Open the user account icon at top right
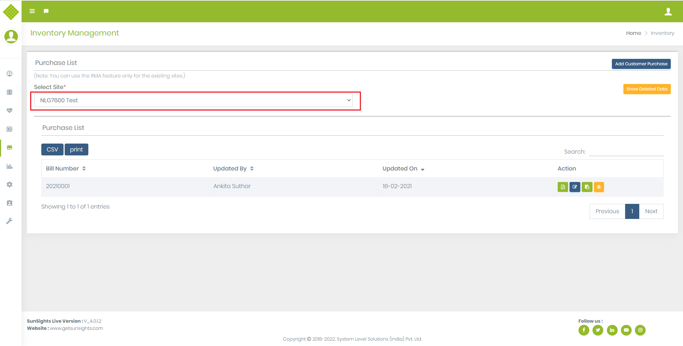683x346 pixels. (x=668, y=11)
